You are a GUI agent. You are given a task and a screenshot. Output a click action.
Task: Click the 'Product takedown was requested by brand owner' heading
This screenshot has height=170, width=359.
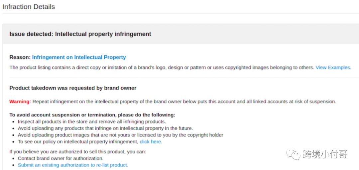(73, 88)
